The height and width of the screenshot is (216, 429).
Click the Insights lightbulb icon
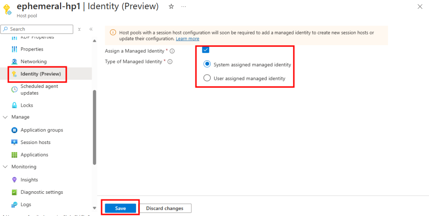click(x=14, y=180)
